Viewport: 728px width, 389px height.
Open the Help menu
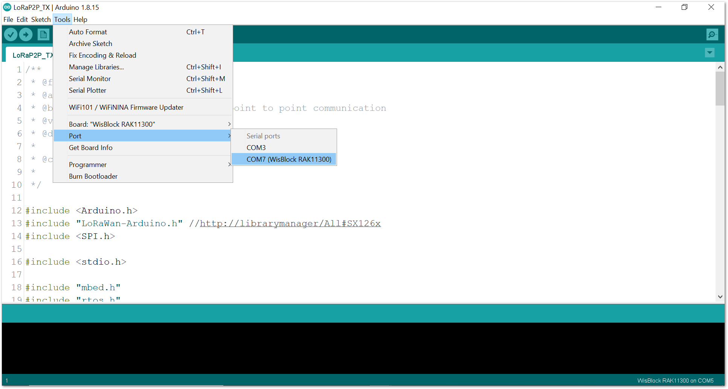coord(80,20)
